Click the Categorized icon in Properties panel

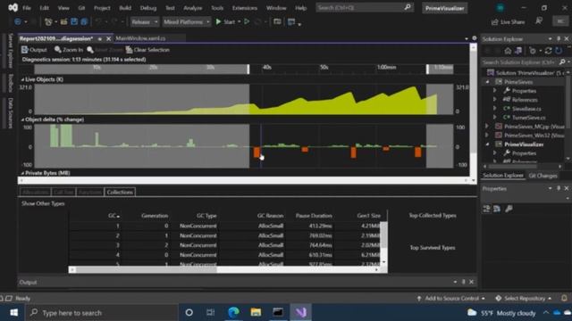point(486,209)
